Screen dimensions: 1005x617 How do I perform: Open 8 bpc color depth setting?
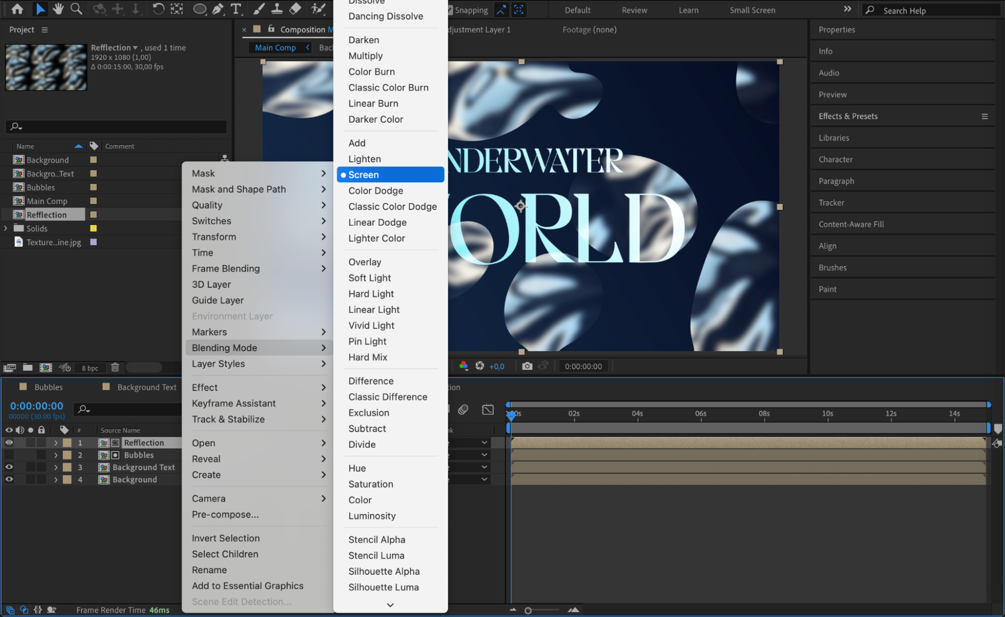pyautogui.click(x=90, y=368)
